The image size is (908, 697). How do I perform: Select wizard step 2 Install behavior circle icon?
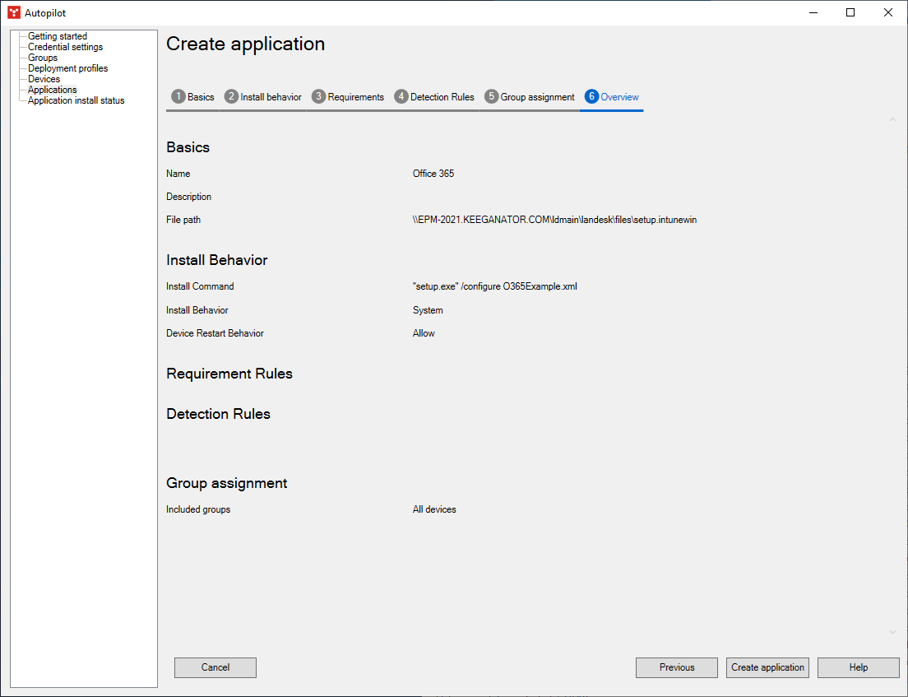(233, 96)
